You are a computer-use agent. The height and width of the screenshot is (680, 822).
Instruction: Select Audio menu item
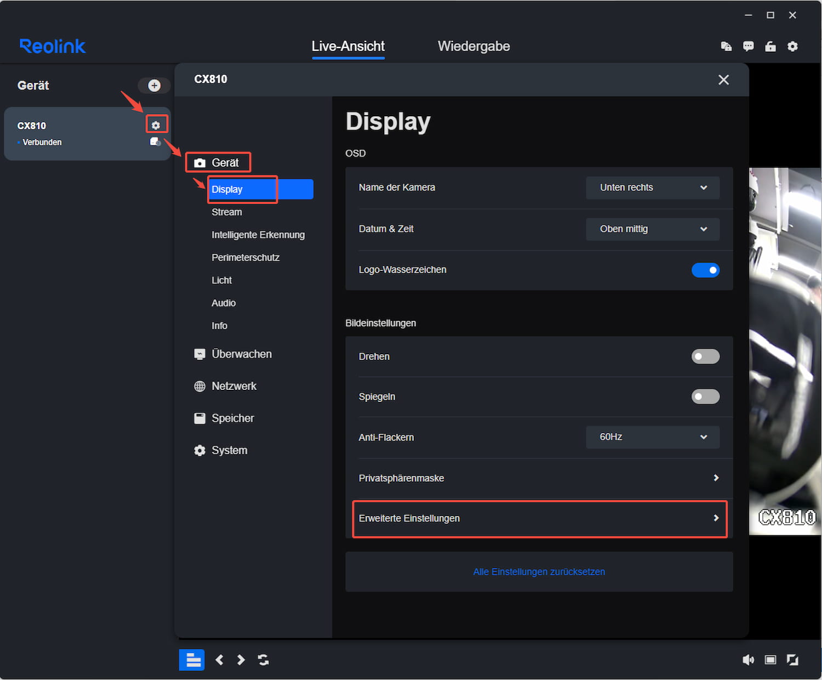pyautogui.click(x=224, y=303)
